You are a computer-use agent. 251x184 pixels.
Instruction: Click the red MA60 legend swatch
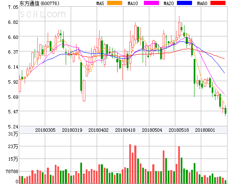coord(218,3)
